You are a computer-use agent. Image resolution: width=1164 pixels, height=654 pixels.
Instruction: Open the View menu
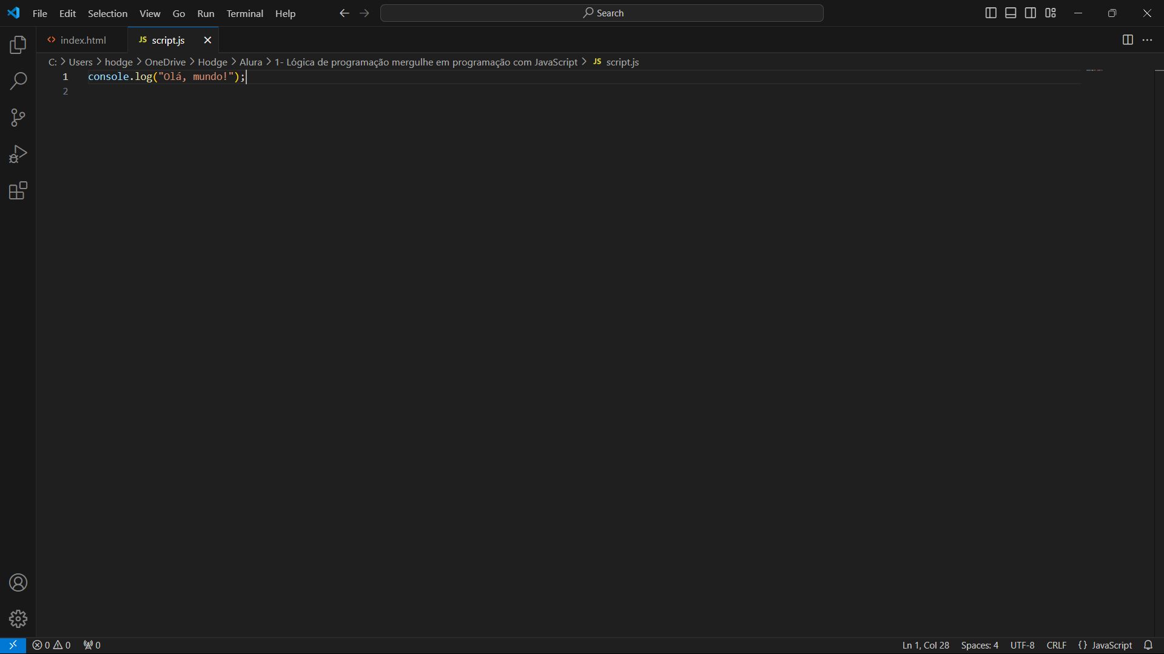[150, 13]
